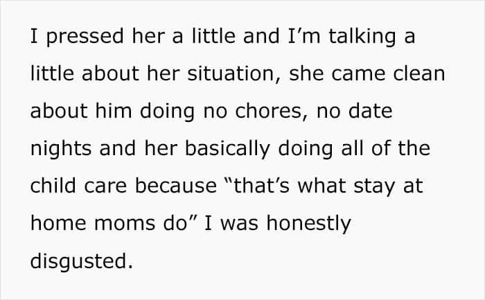Click the word "home"
The image size is (485, 300).
[x=58, y=223]
